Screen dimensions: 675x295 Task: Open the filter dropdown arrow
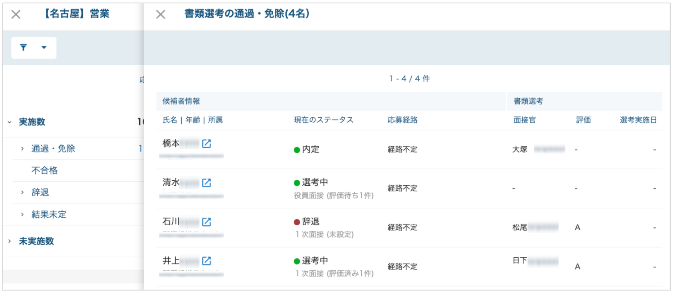pos(44,48)
